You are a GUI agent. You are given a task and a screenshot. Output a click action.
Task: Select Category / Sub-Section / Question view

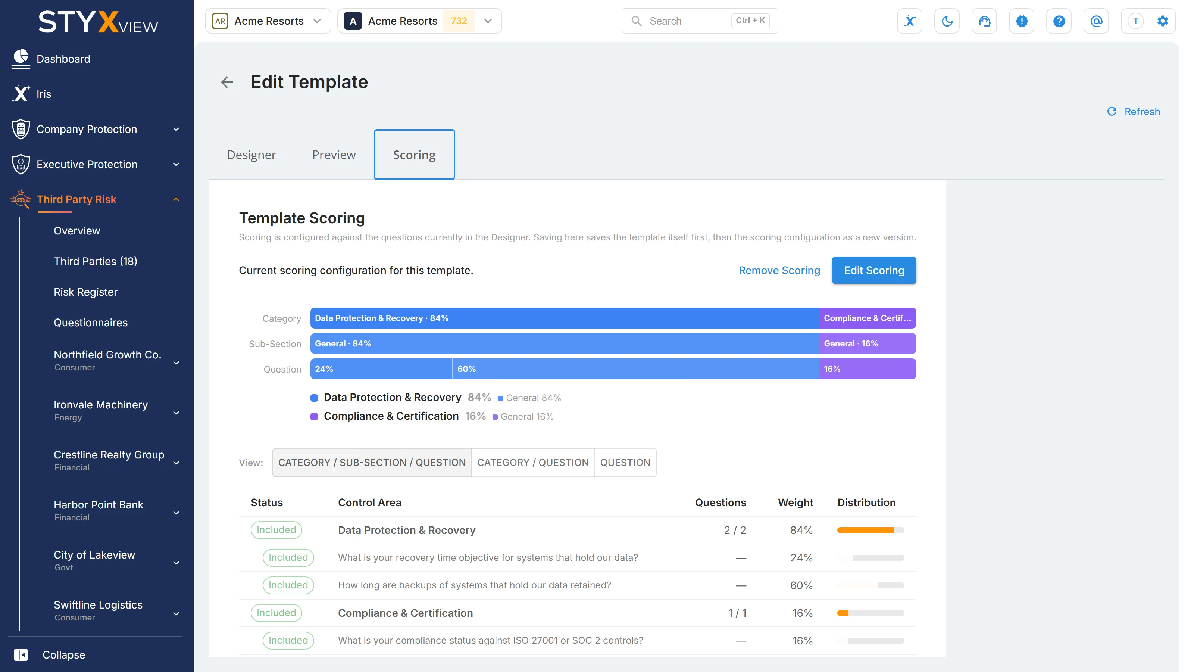pyautogui.click(x=372, y=463)
